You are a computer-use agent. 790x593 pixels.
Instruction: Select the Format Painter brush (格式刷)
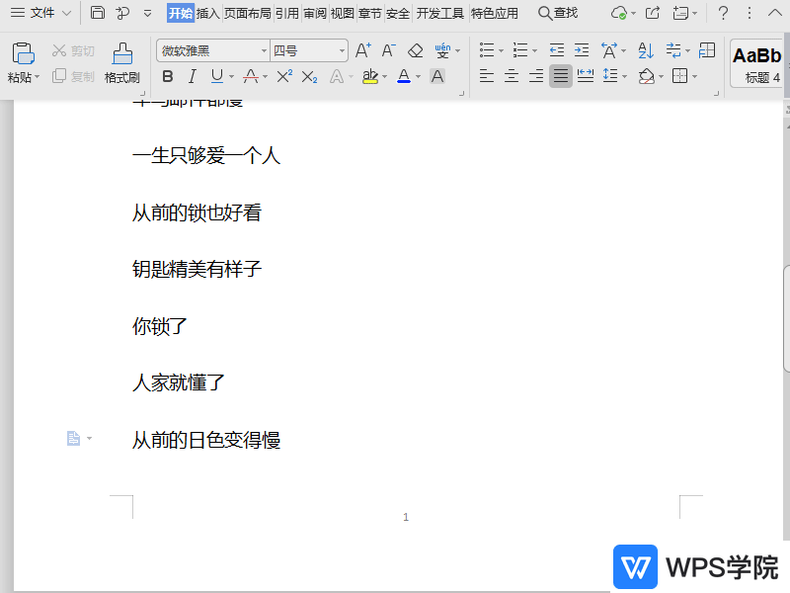tap(121, 62)
